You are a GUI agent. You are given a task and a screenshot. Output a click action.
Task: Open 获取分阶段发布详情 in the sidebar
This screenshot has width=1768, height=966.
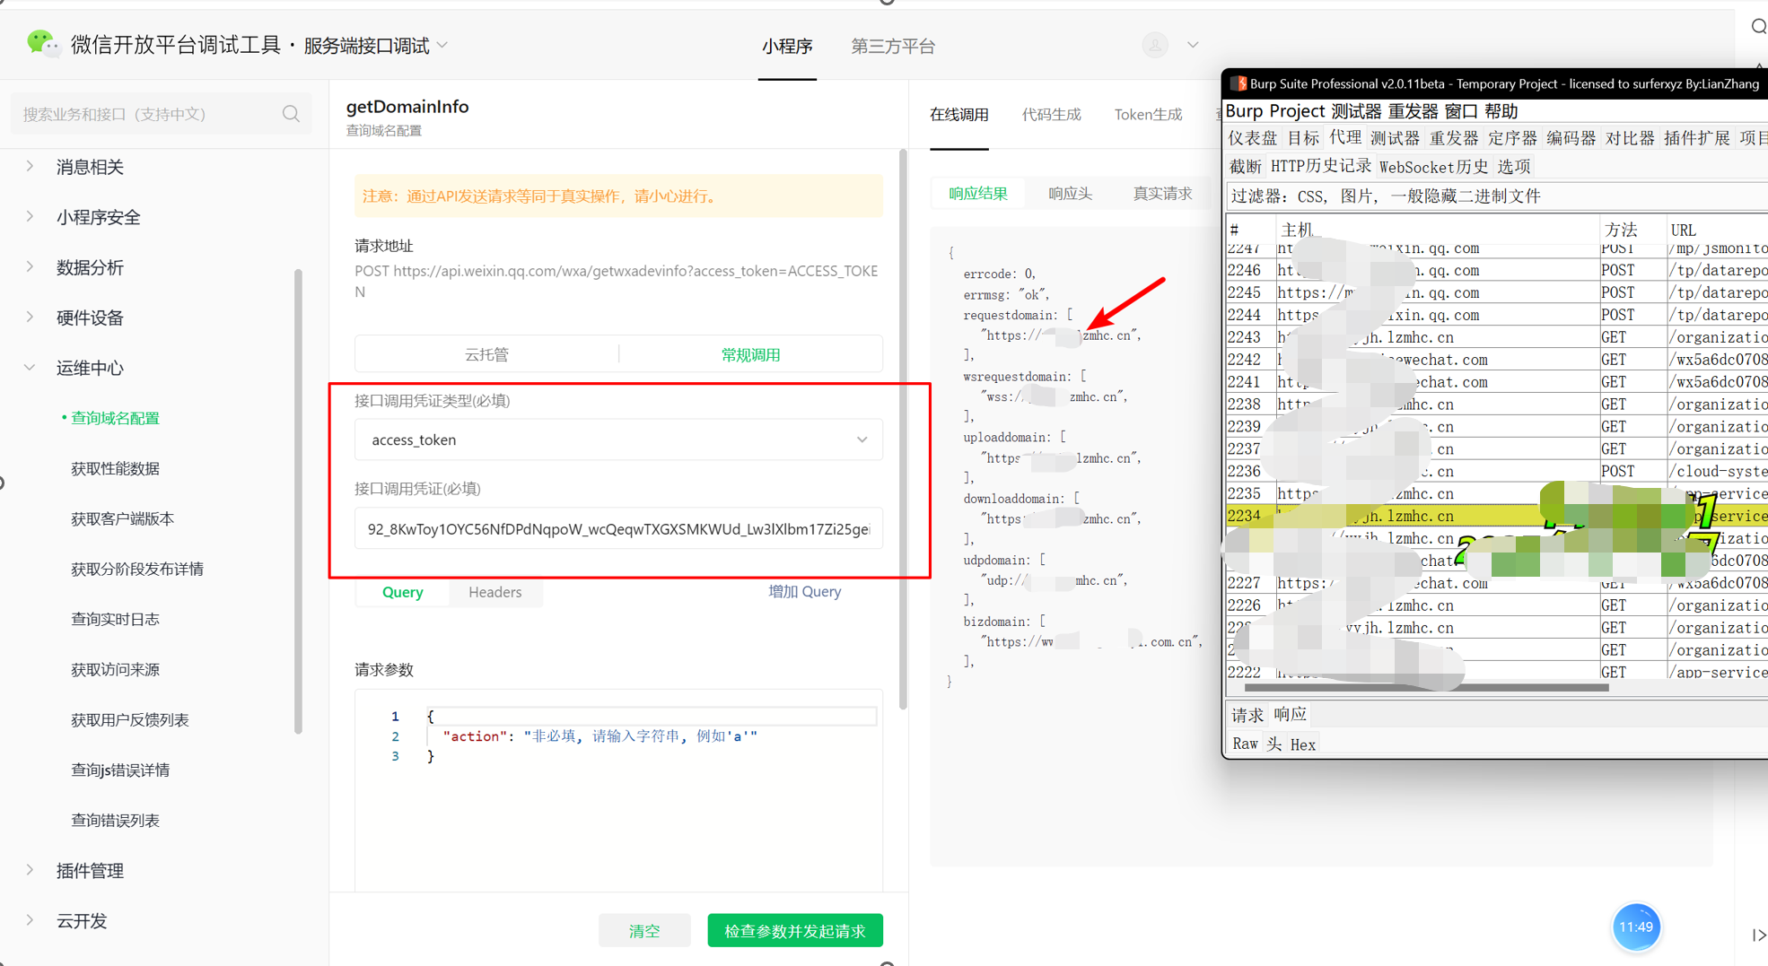click(x=137, y=569)
